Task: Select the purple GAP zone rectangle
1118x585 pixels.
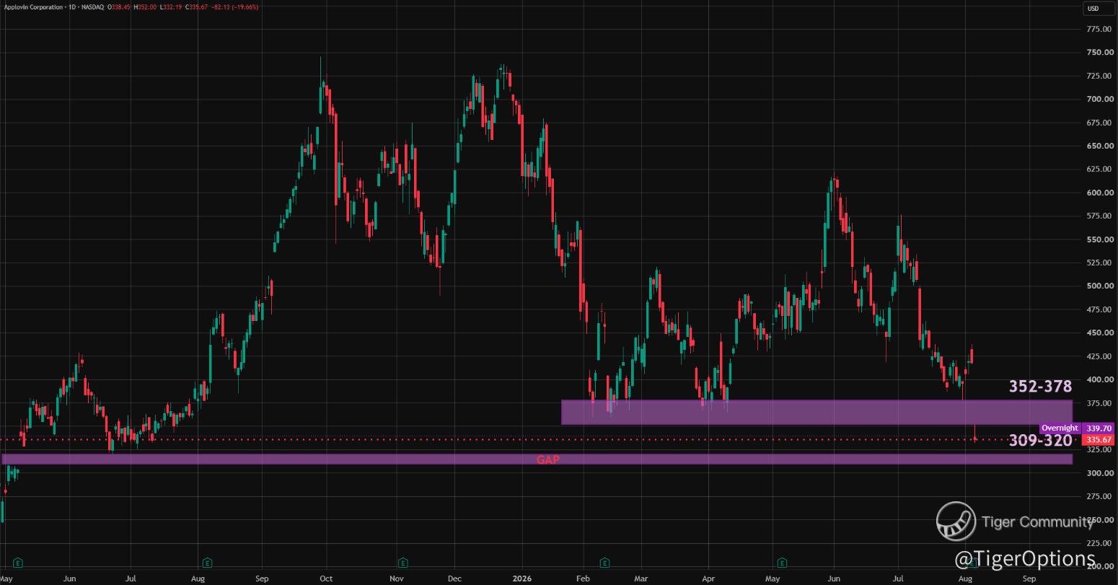Action: pos(537,459)
